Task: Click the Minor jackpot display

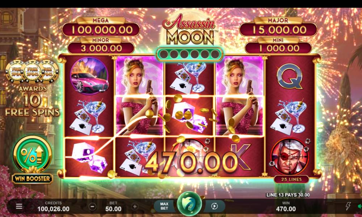Action: [x=101, y=46]
